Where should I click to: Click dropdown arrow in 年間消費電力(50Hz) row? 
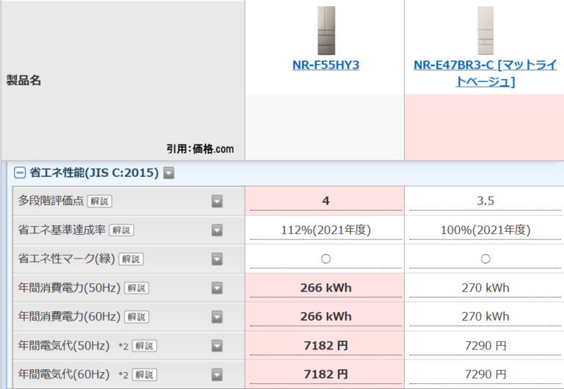(x=217, y=288)
